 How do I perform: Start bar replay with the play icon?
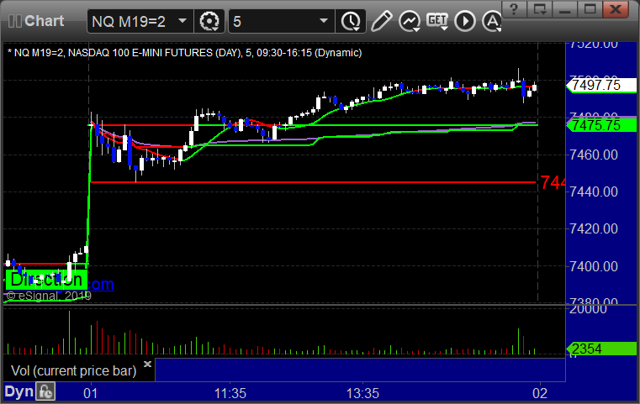tap(465, 21)
